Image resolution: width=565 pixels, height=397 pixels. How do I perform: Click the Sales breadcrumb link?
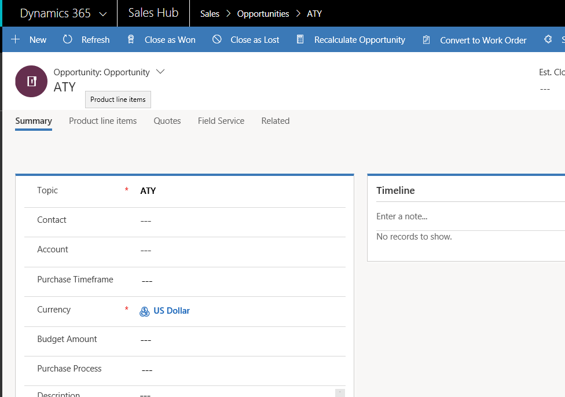(x=210, y=13)
